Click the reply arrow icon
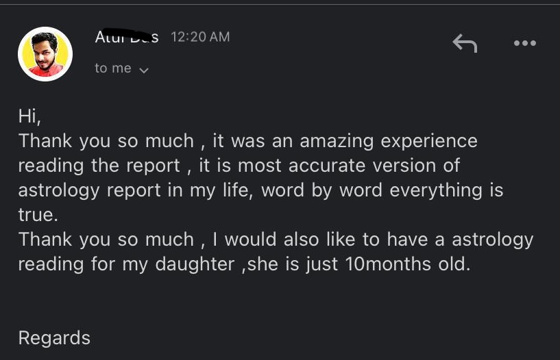 465,43
